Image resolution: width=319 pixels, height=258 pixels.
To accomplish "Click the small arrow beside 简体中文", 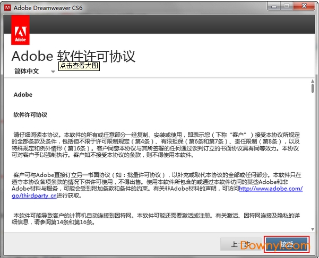I will [x=53, y=72].
